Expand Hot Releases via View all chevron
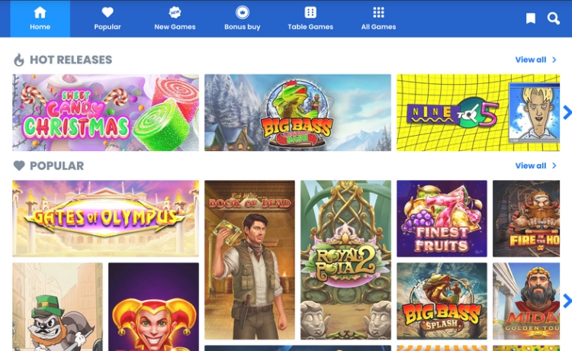 554,60
